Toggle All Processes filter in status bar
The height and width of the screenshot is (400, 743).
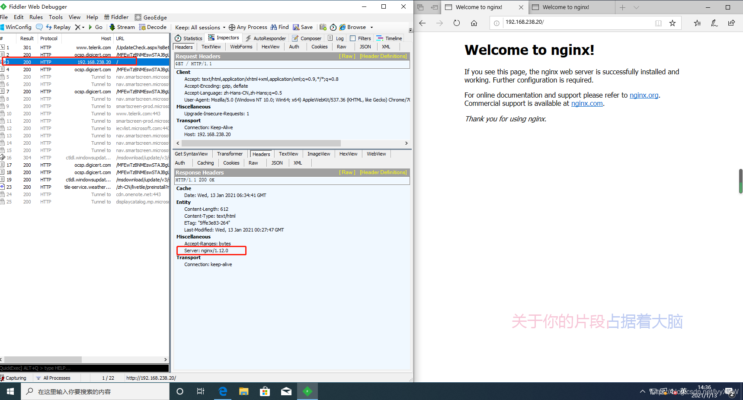tap(53, 378)
